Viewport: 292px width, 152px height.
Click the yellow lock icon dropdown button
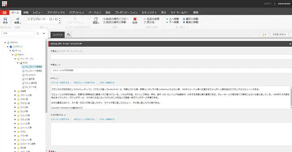click(x=264, y=34)
